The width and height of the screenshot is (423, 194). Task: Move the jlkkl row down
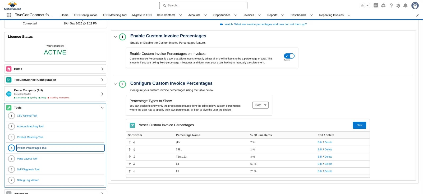click(x=134, y=142)
